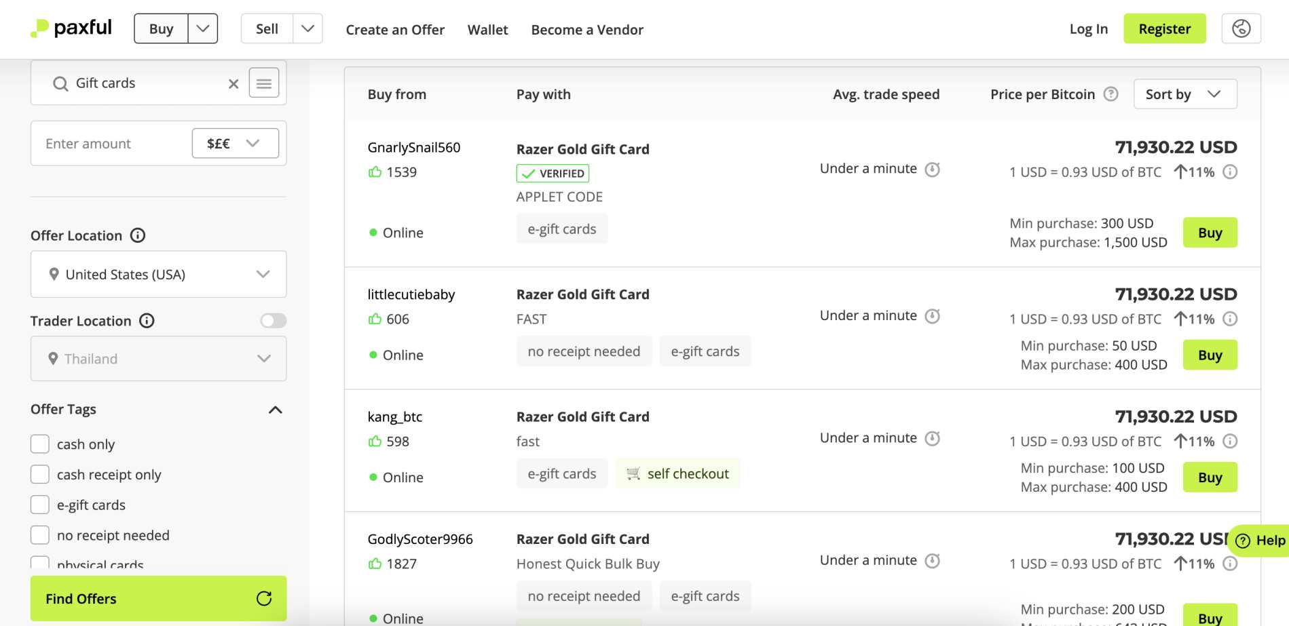The height and width of the screenshot is (626, 1289).
Task: Click GnarlySnail560 trade speed clock icon
Action: pos(933,169)
